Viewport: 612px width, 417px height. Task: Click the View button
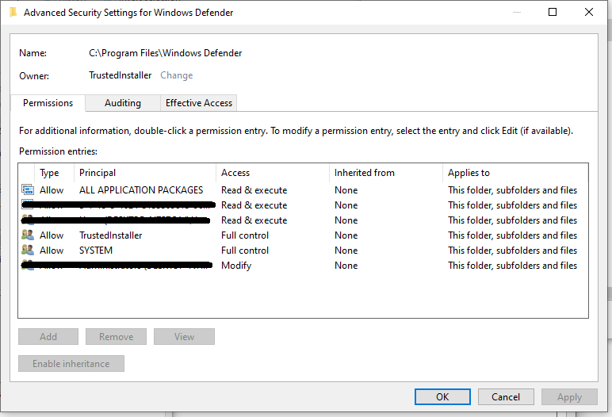184,337
